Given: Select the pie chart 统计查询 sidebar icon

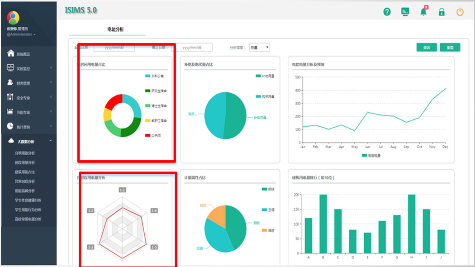Looking at the screenshot, I should click(10, 126).
